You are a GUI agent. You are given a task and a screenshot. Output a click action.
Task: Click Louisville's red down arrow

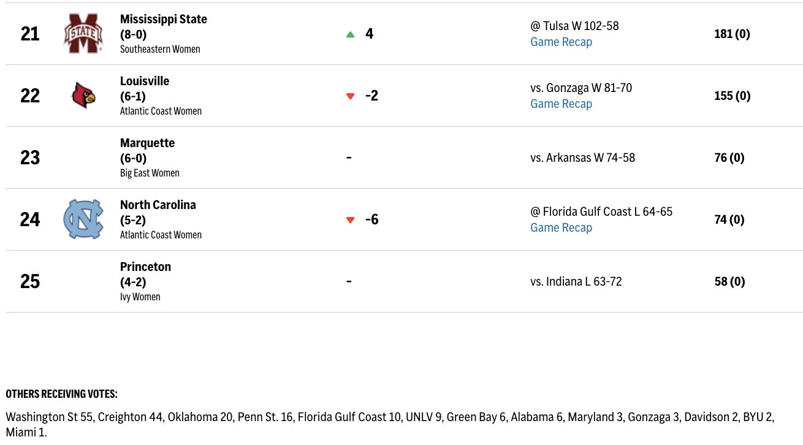[x=351, y=96]
